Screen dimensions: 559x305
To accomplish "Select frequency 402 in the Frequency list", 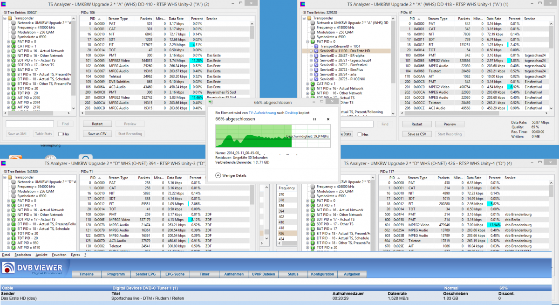I will [281, 216].
